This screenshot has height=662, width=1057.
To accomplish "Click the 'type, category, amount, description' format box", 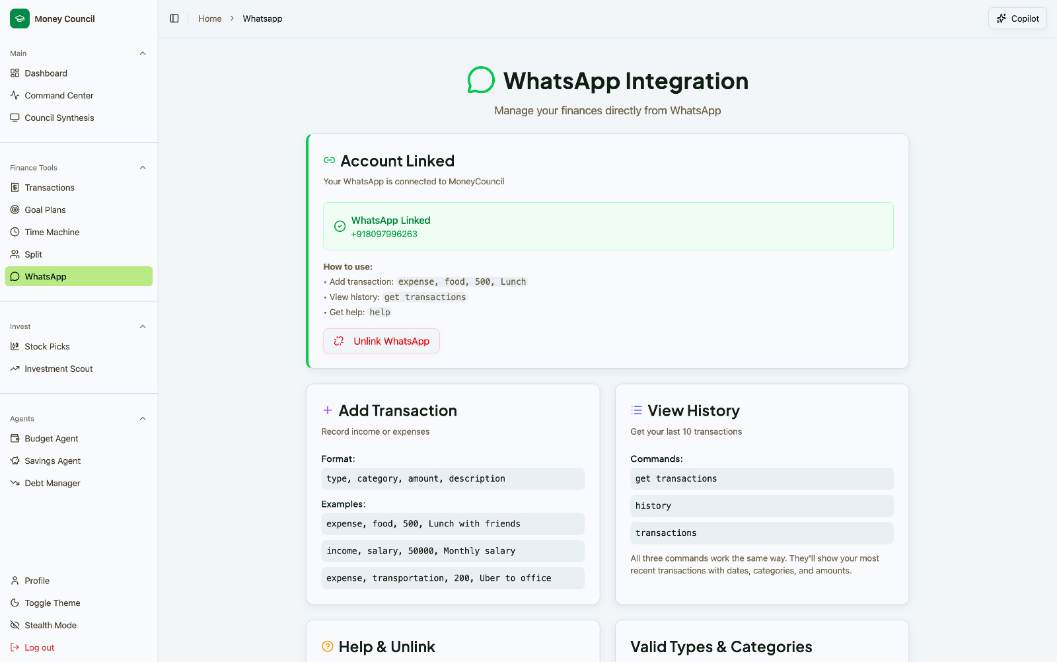I will click(453, 479).
